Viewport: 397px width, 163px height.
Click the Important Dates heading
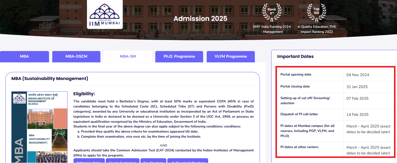point(295,56)
